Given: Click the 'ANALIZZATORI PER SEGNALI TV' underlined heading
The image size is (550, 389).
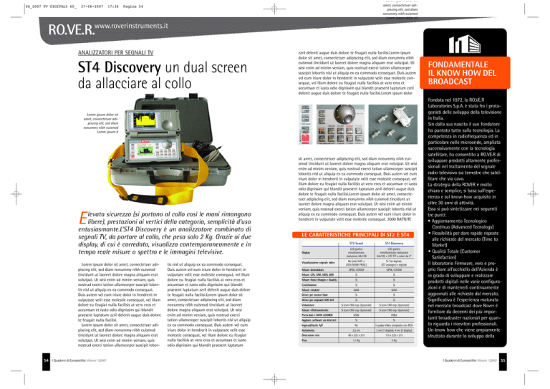Looking at the screenshot, I should pyautogui.click(x=116, y=52).
